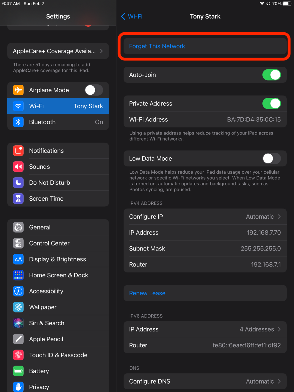294x392 pixels.
Task: Open Bluetooth settings row
Action: tap(58, 122)
